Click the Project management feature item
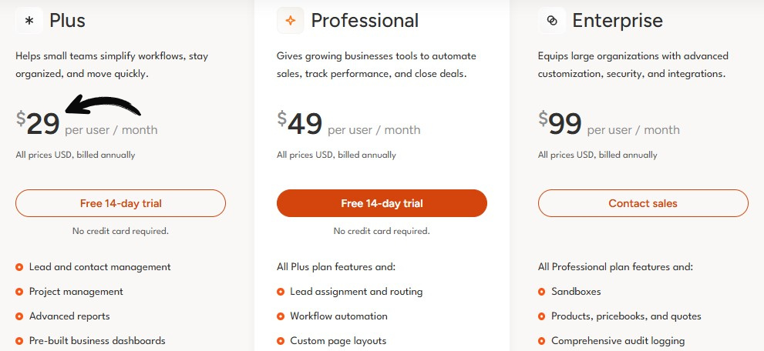Viewport: 764px width, 351px height. pyautogui.click(x=76, y=292)
